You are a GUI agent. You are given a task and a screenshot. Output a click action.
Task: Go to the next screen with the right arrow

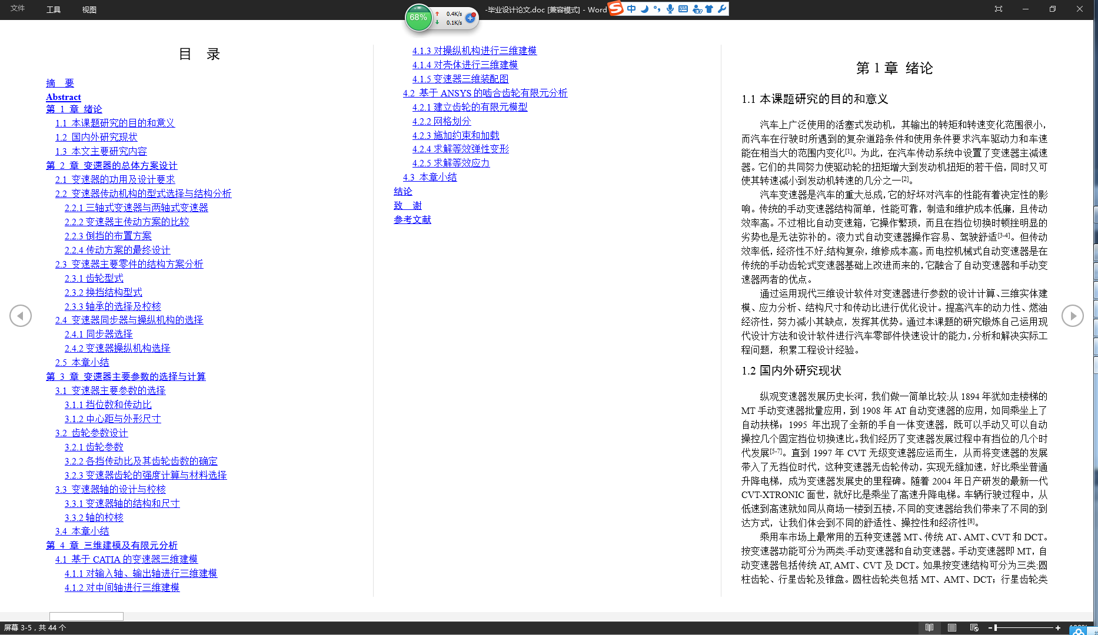(1072, 316)
